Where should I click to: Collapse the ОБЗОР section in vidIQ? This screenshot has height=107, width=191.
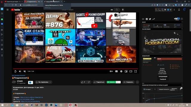pyautogui.click(x=182, y=22)
